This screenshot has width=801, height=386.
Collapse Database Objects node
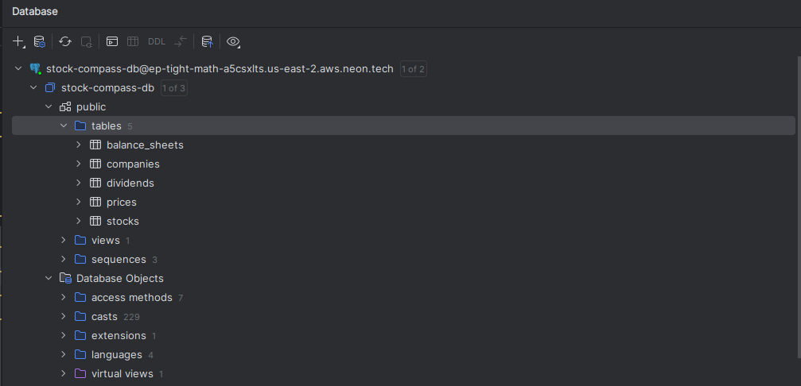[49, 278]
